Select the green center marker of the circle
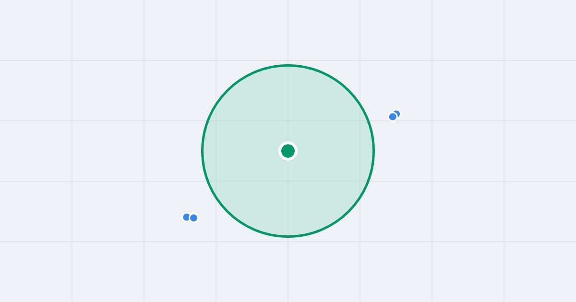Viewport: 576px width, 302px height. click(288, 151)
